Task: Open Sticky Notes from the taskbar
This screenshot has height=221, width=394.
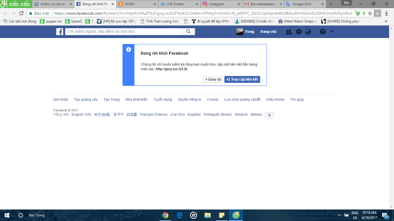Action: (x=222, y=215)
